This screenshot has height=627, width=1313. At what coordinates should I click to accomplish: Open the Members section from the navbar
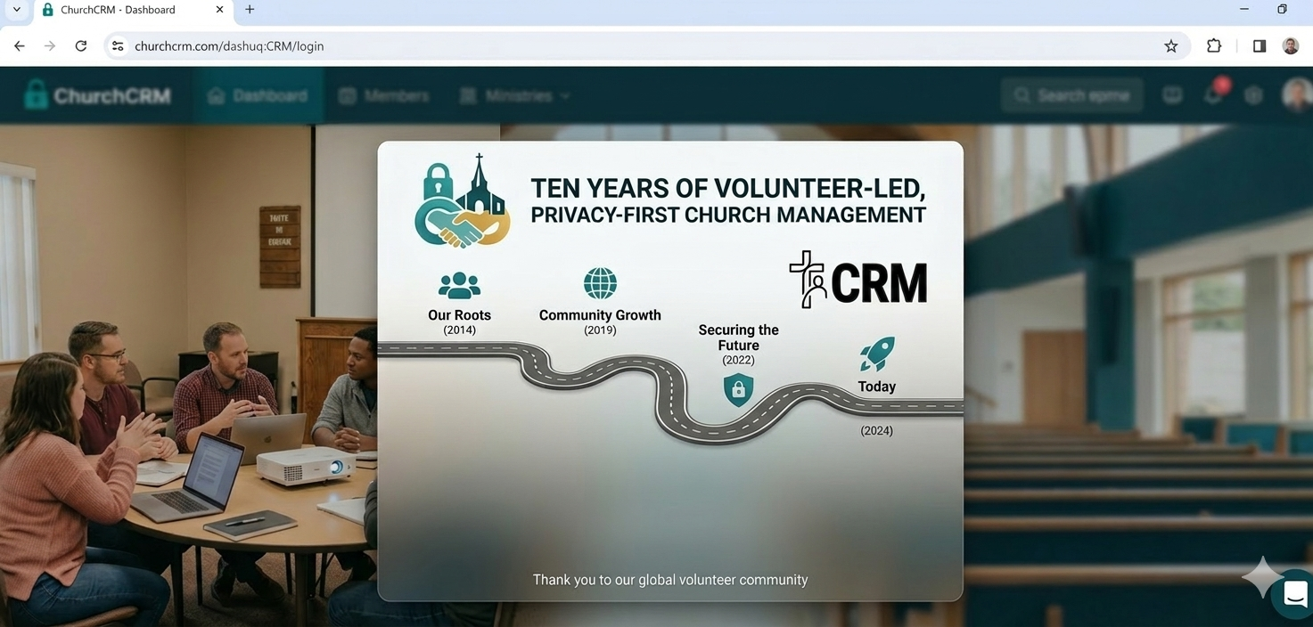point(384,94)
